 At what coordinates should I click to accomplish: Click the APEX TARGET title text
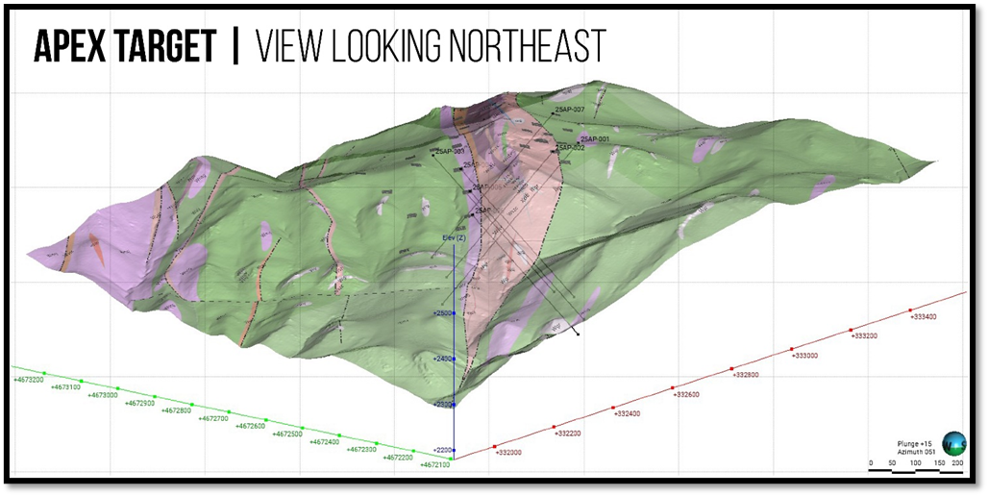pos(125,47)
